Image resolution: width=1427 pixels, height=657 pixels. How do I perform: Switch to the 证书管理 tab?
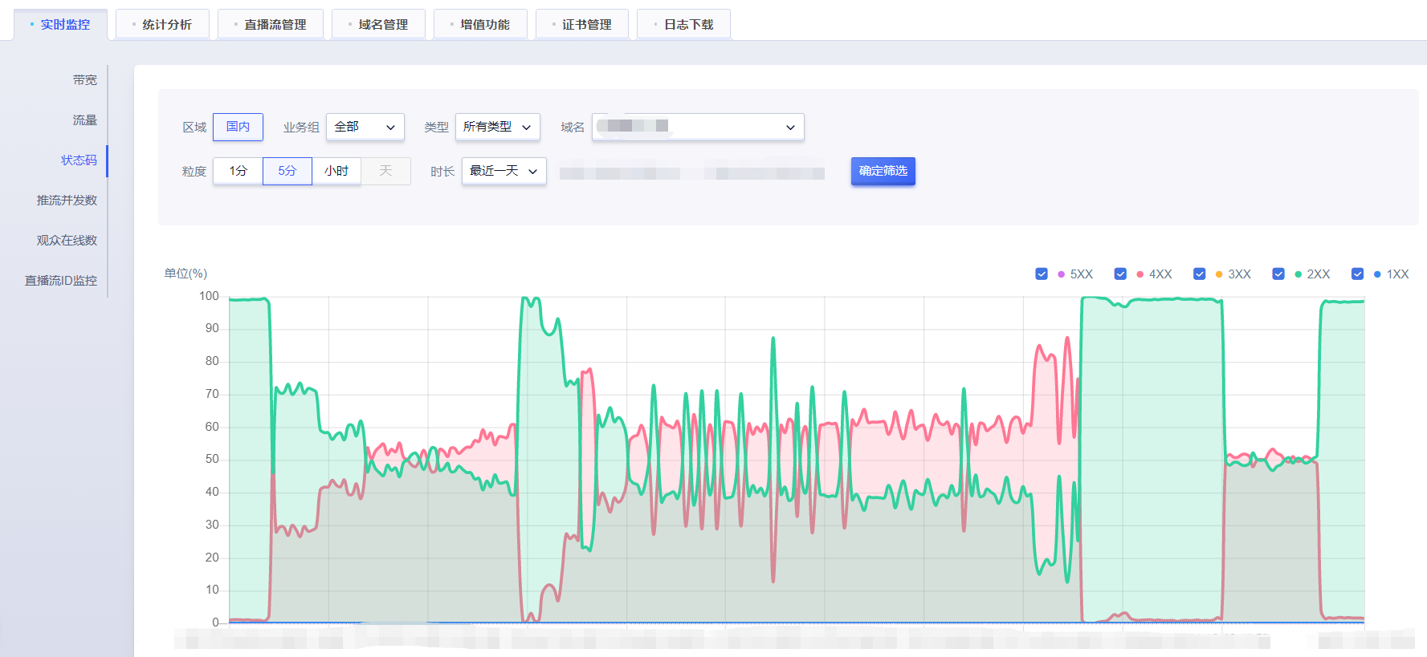pyautogui.click(x=582, y=25)
